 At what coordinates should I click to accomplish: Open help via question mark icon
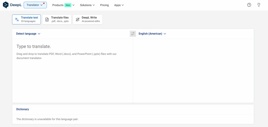pyautogui.click(x=249, y=5)
